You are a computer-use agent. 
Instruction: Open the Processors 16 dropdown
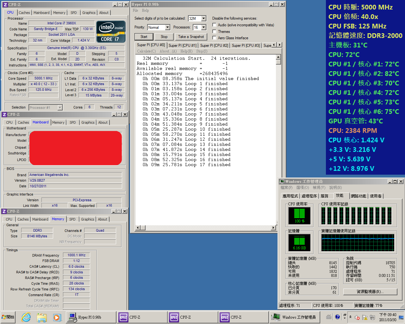coord(204,28)
